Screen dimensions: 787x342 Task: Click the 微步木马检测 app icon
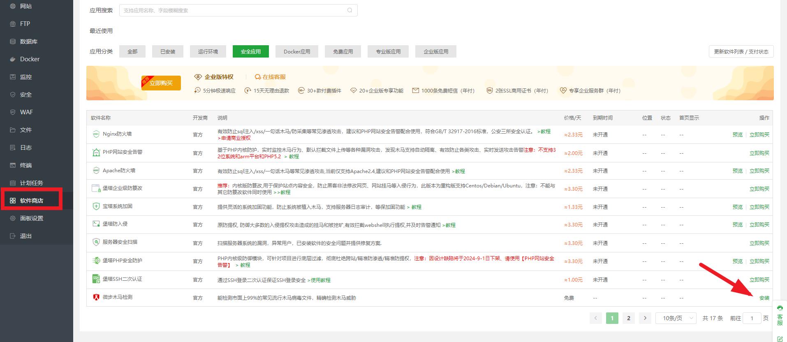[x=96, y=297]
